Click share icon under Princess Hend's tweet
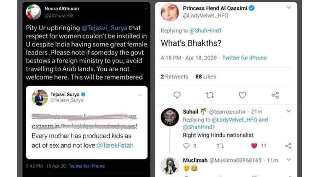The width and height of the screenshot is (315, 177). click(x=275, y=95)
